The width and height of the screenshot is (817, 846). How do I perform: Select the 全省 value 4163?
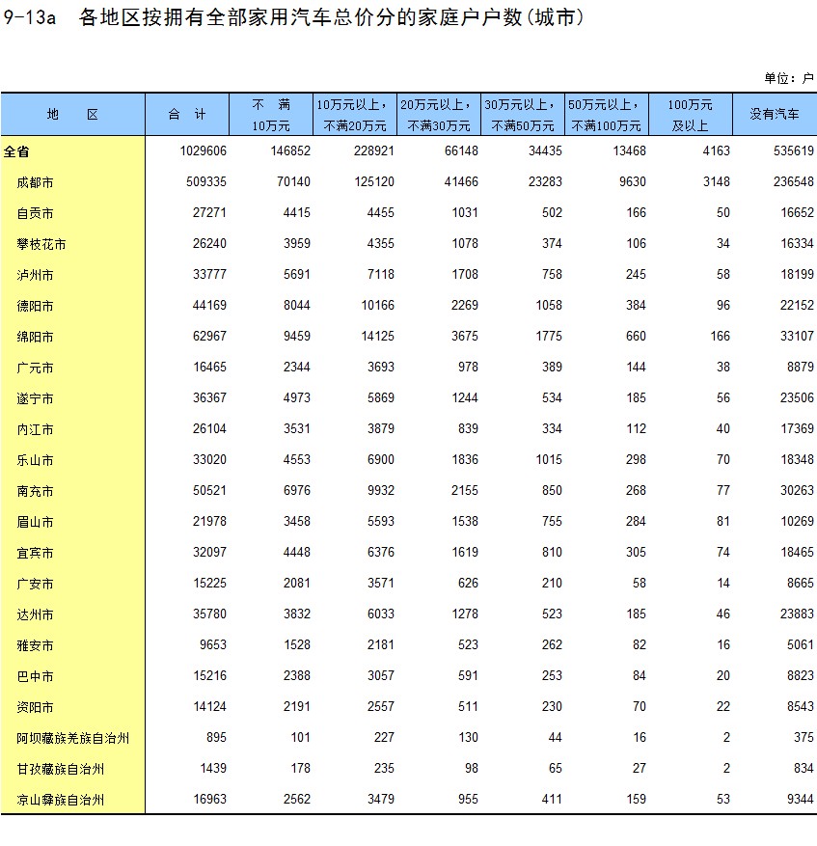716,150
